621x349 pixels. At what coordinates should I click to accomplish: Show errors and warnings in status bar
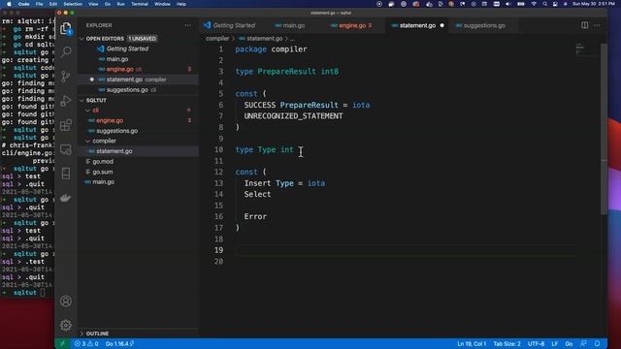[86, 344]
